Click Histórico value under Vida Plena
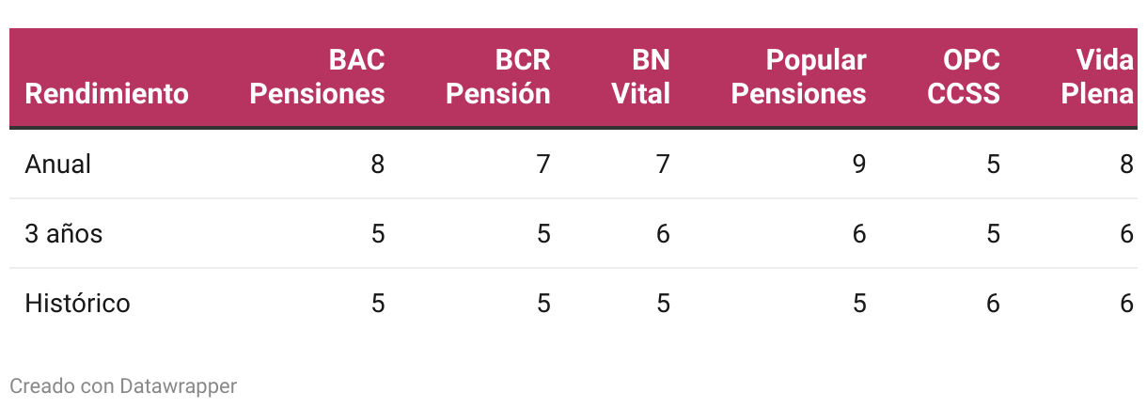 (x=1127, y=303)
